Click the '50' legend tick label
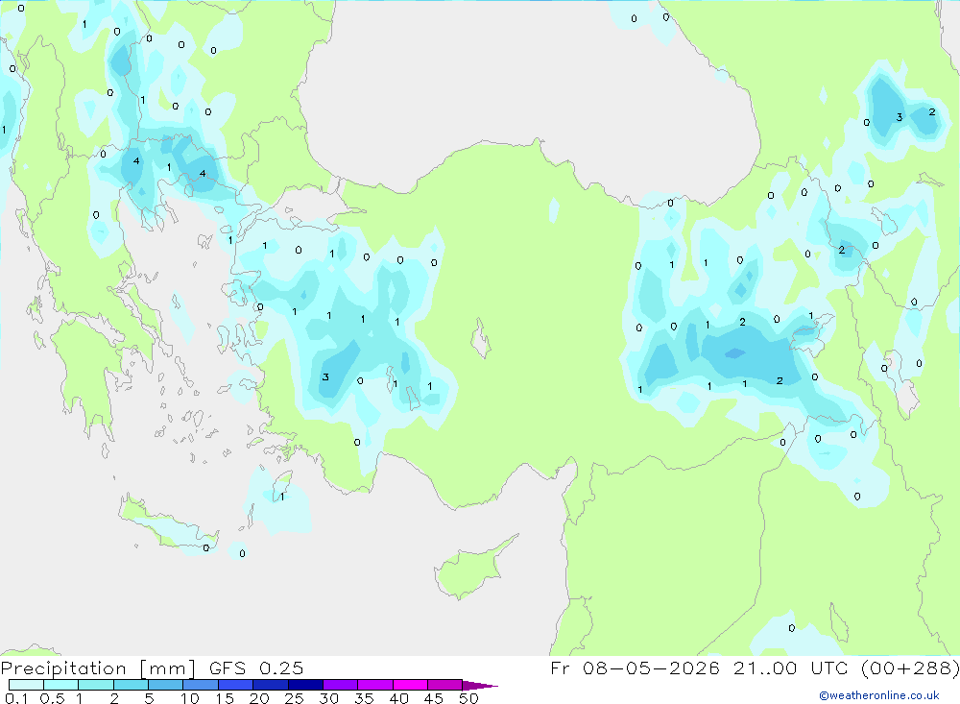The height and width of the screenshot is (704, 960). pyautogui.click(x=468, y=698)
